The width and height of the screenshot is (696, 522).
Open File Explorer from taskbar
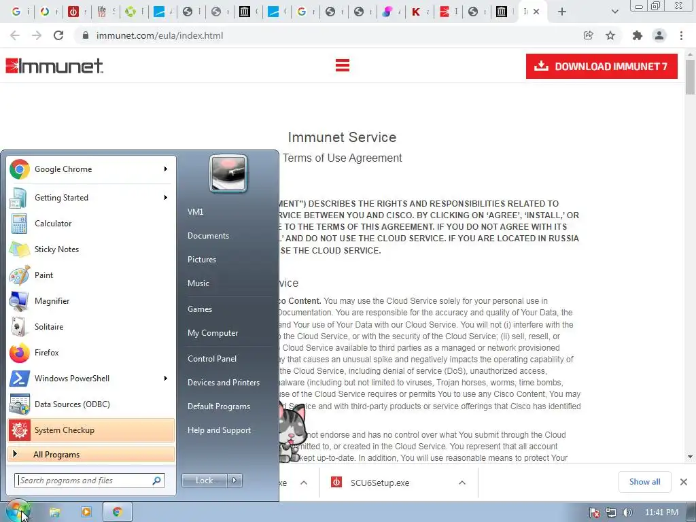point(54,512)
